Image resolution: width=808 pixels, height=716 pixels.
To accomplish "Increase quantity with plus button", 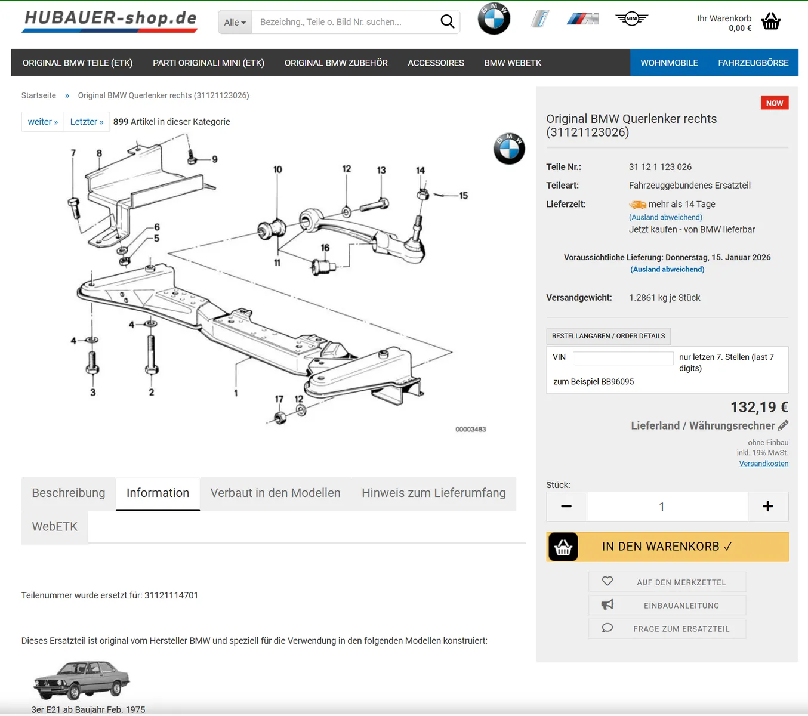I will click(767, 507).
